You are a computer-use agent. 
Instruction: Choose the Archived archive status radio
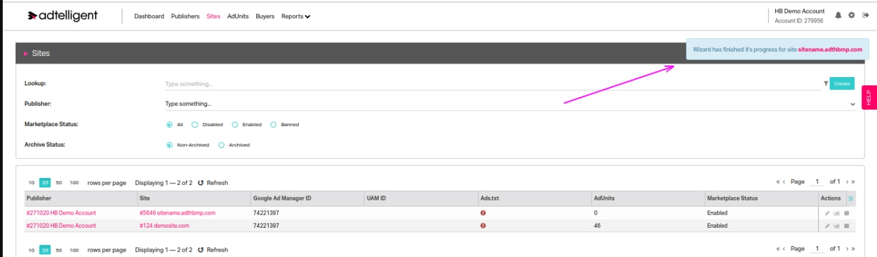(221, 145)
